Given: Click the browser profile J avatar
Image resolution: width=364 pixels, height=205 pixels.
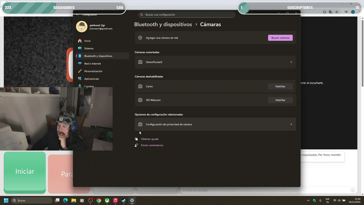Looking at the screenshot, I should click(353, 12).
